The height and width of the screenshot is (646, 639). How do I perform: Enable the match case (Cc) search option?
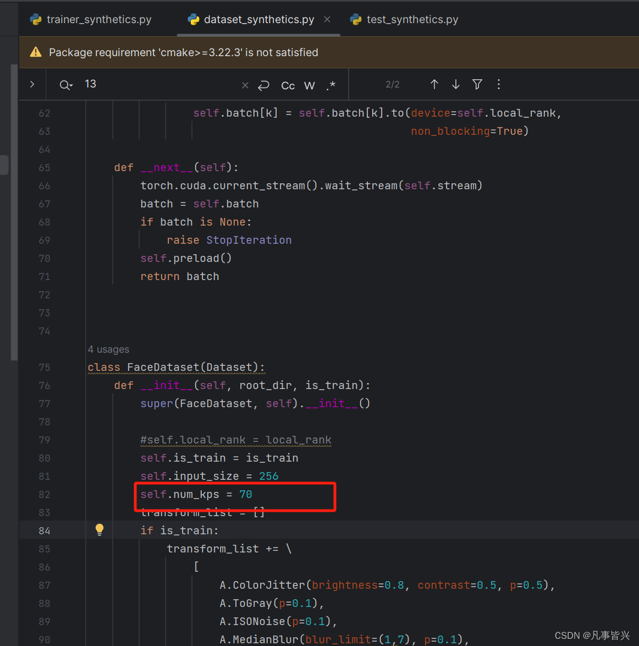tap(288, 85)
